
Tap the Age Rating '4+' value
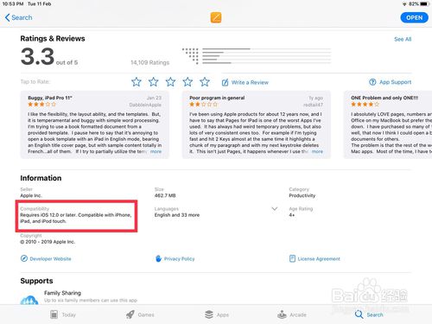292,215
